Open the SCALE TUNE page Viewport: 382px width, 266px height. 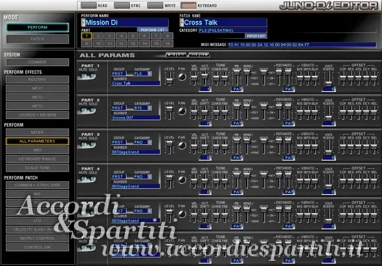(x=38, y=168)
